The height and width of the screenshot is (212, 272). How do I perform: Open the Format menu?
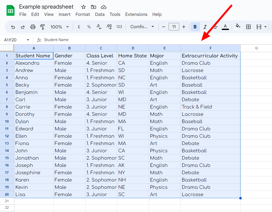point(83,14)
